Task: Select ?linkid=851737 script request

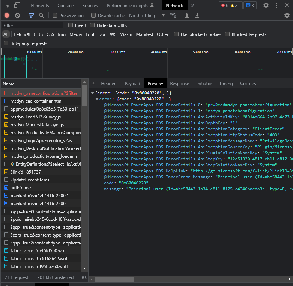Action: click(x=41, y=172)
